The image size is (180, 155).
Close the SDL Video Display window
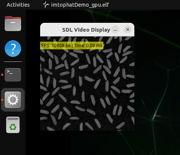pyautogui.click(x=128, y=29)
